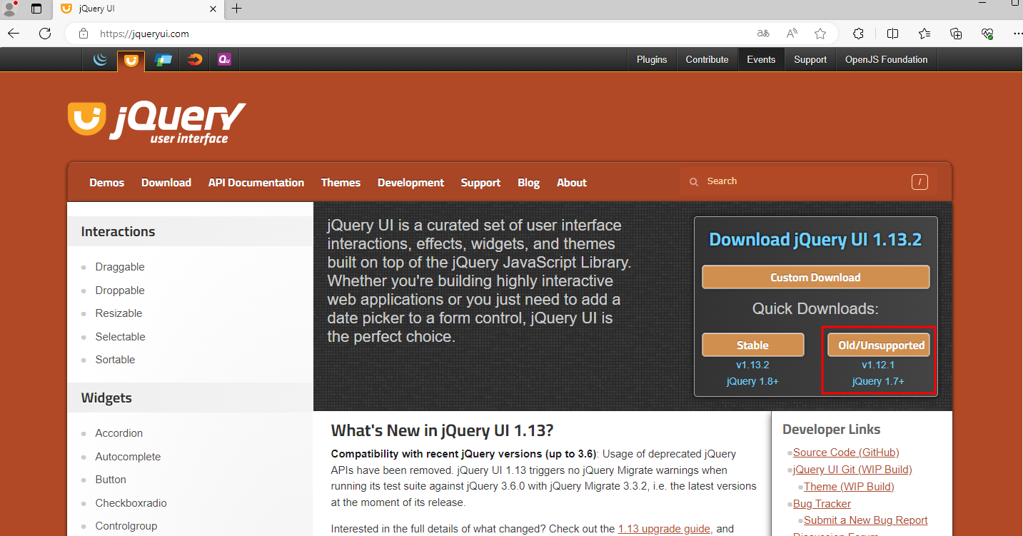The width and height of the screenshot is (1023, 536).
Task: Open the Themes menu item
Action: click(341, 183)
